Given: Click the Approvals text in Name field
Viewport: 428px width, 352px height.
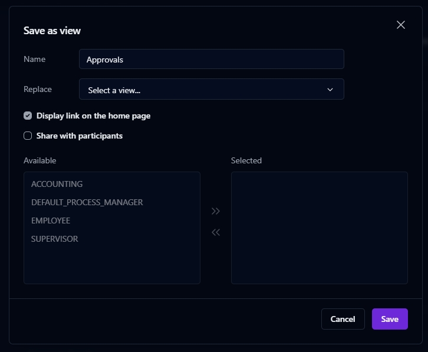Looking at the screenshot, I should (x=105, y=60).
